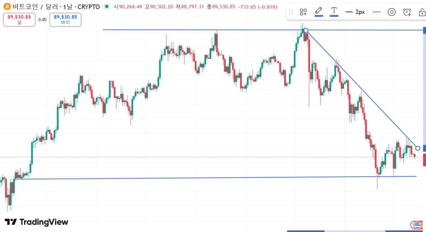Screen dimensions: 426x232
Task: Grab the floating toolbar drag handle
Action: click(291, 12)
